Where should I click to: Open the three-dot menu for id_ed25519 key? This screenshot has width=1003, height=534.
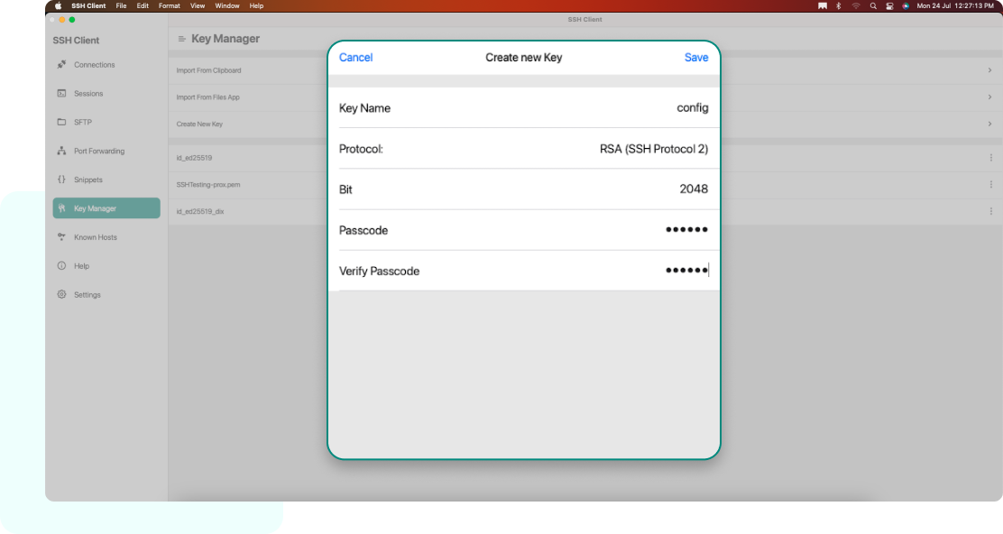pos(990,158)
